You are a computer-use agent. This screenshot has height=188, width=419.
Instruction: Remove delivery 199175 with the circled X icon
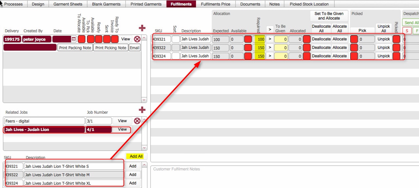137,39
